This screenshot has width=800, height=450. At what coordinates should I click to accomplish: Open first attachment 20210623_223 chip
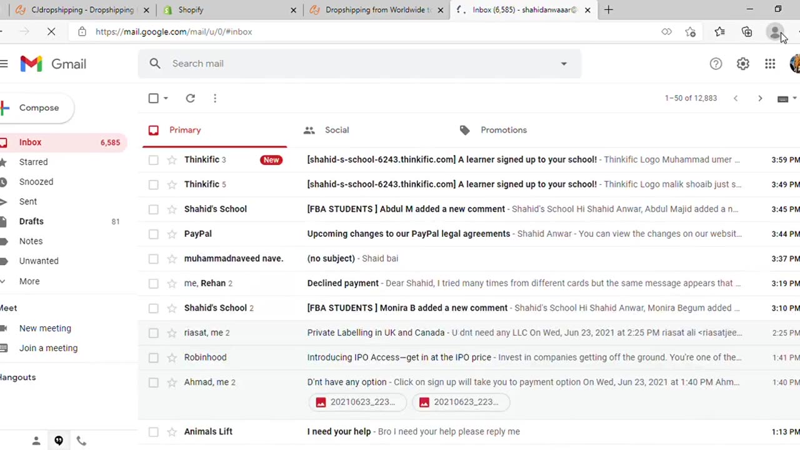click(357, 402)
